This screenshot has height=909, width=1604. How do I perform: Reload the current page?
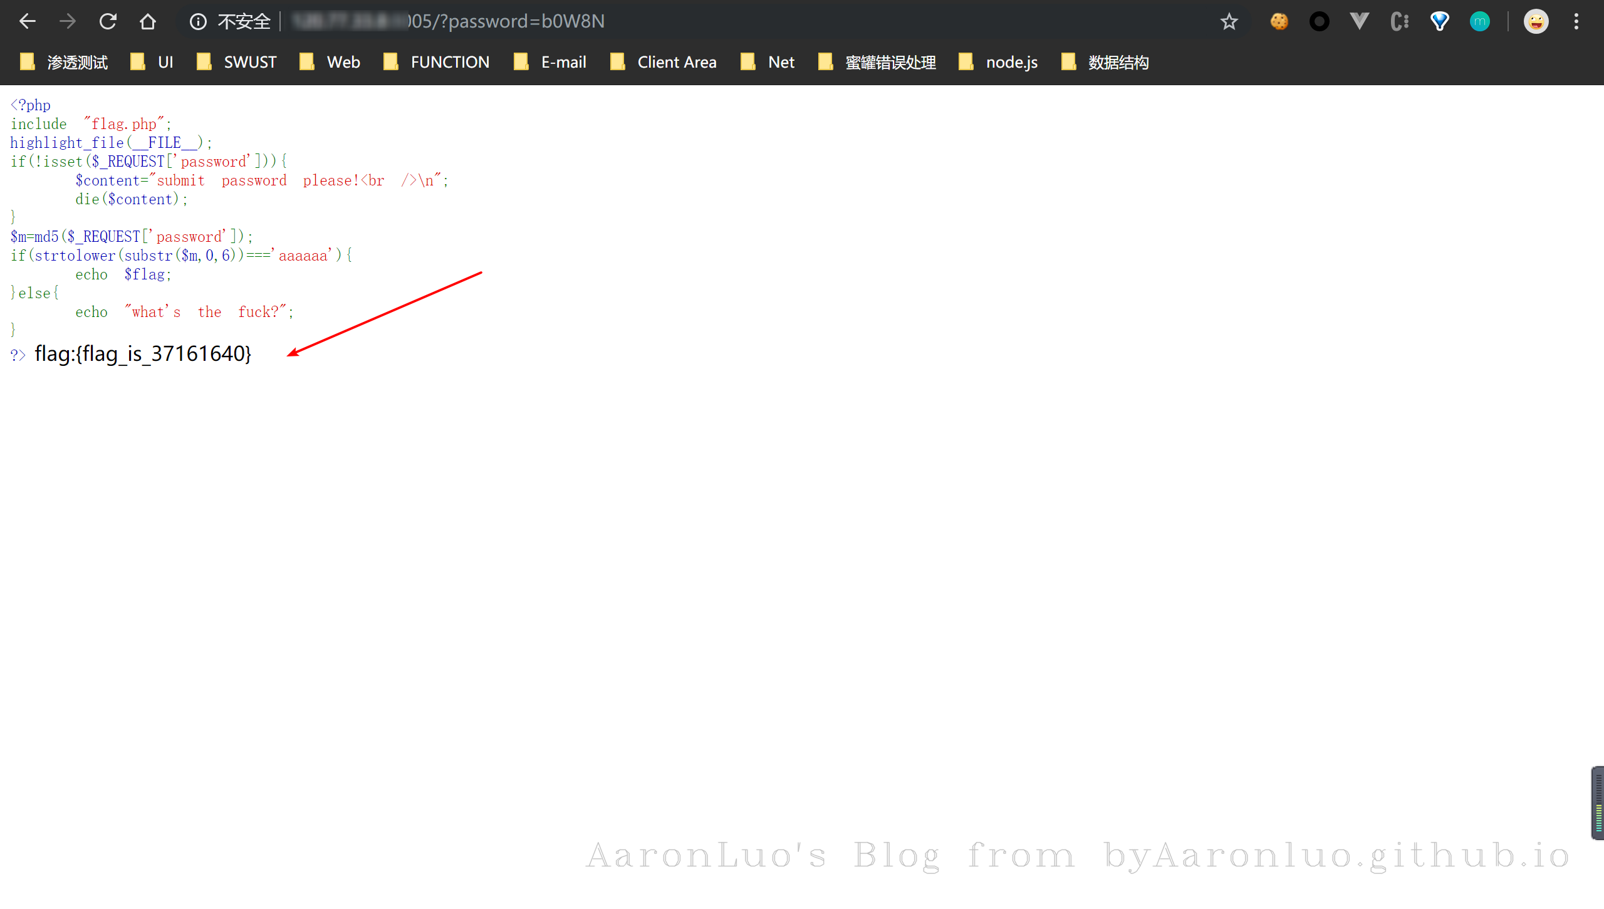[x=108, y=21]
